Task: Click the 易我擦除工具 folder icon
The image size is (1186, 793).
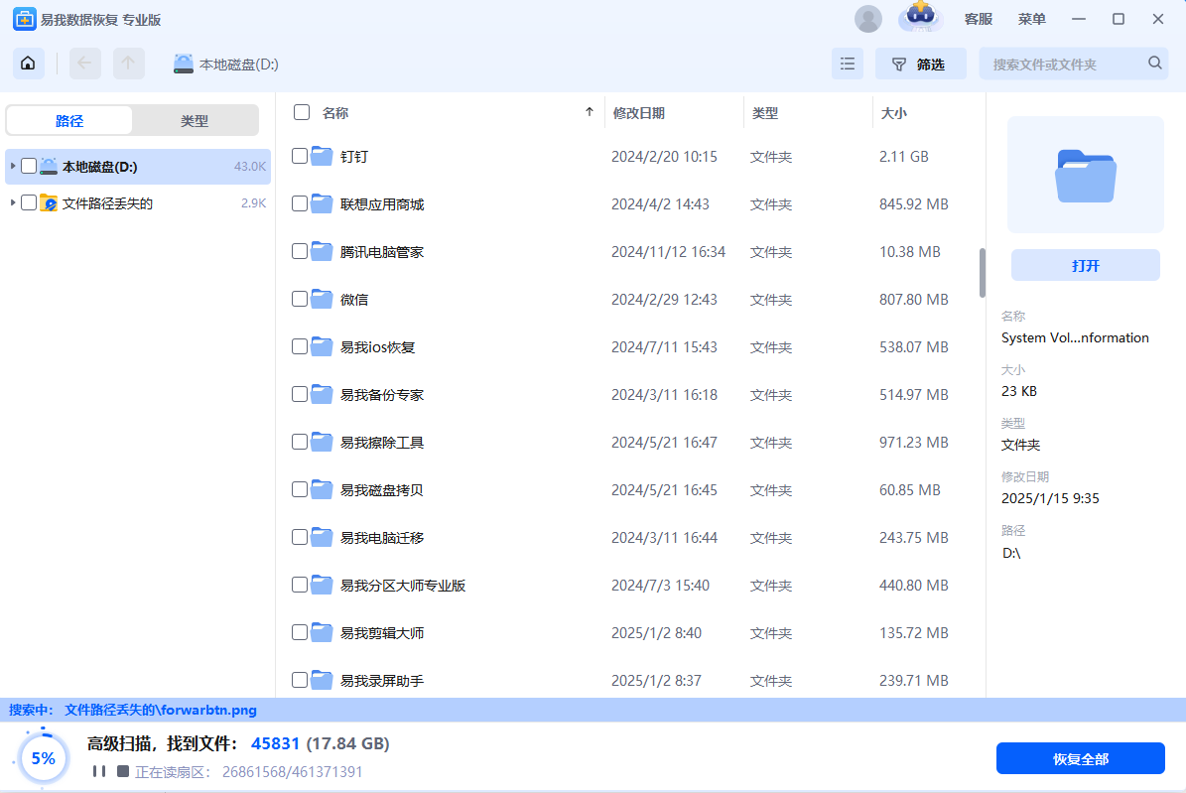Action: coord(323,442)
